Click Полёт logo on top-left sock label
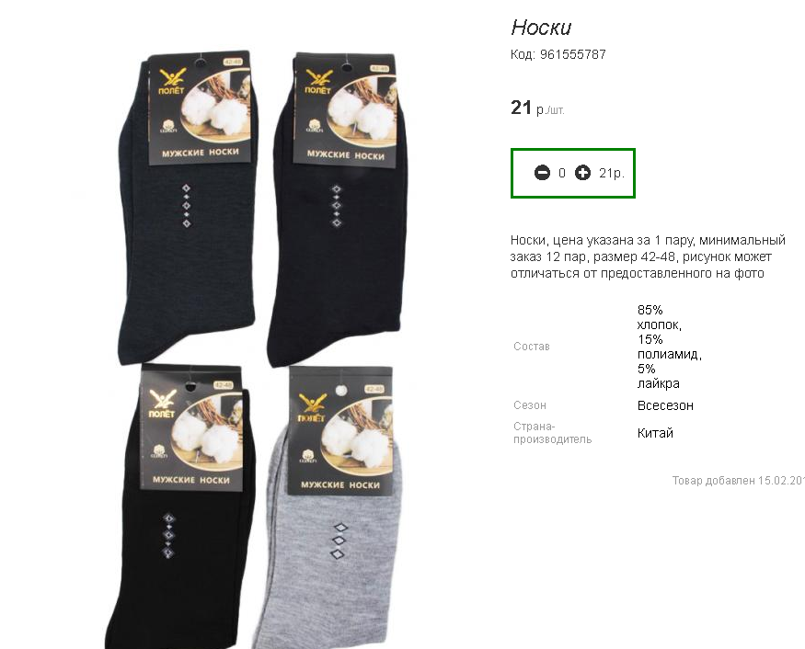 [171, 82]
